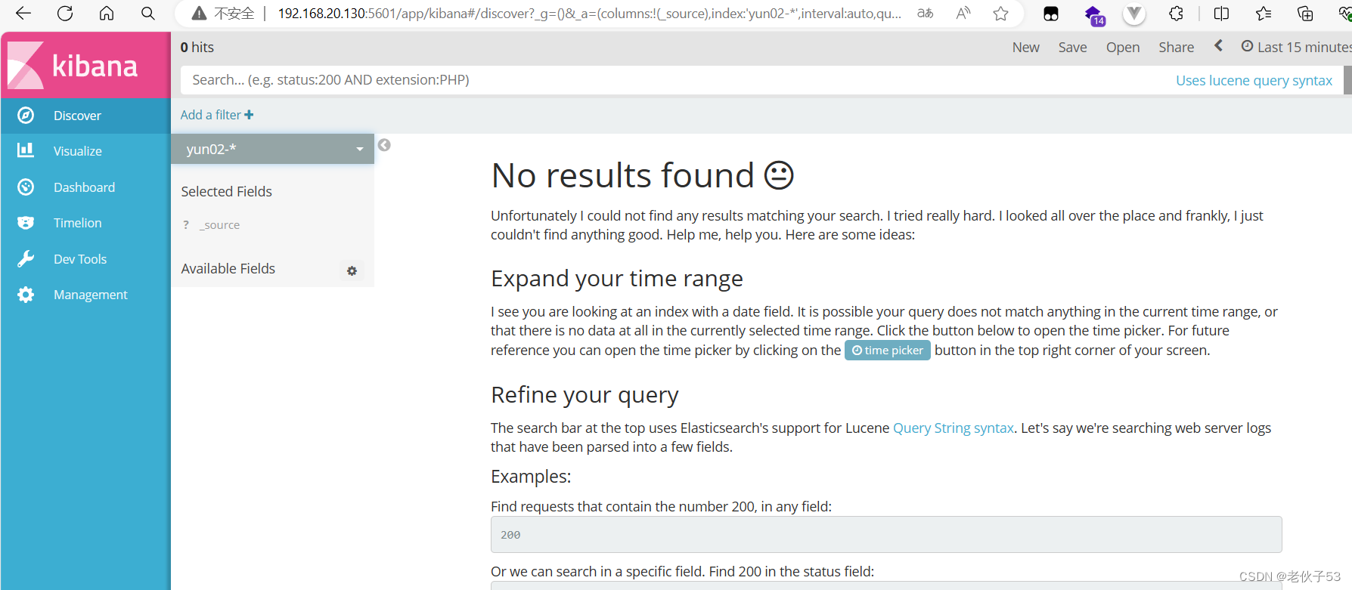
Task: Click the Dashboard gauge icon
Action: (26, 187)
